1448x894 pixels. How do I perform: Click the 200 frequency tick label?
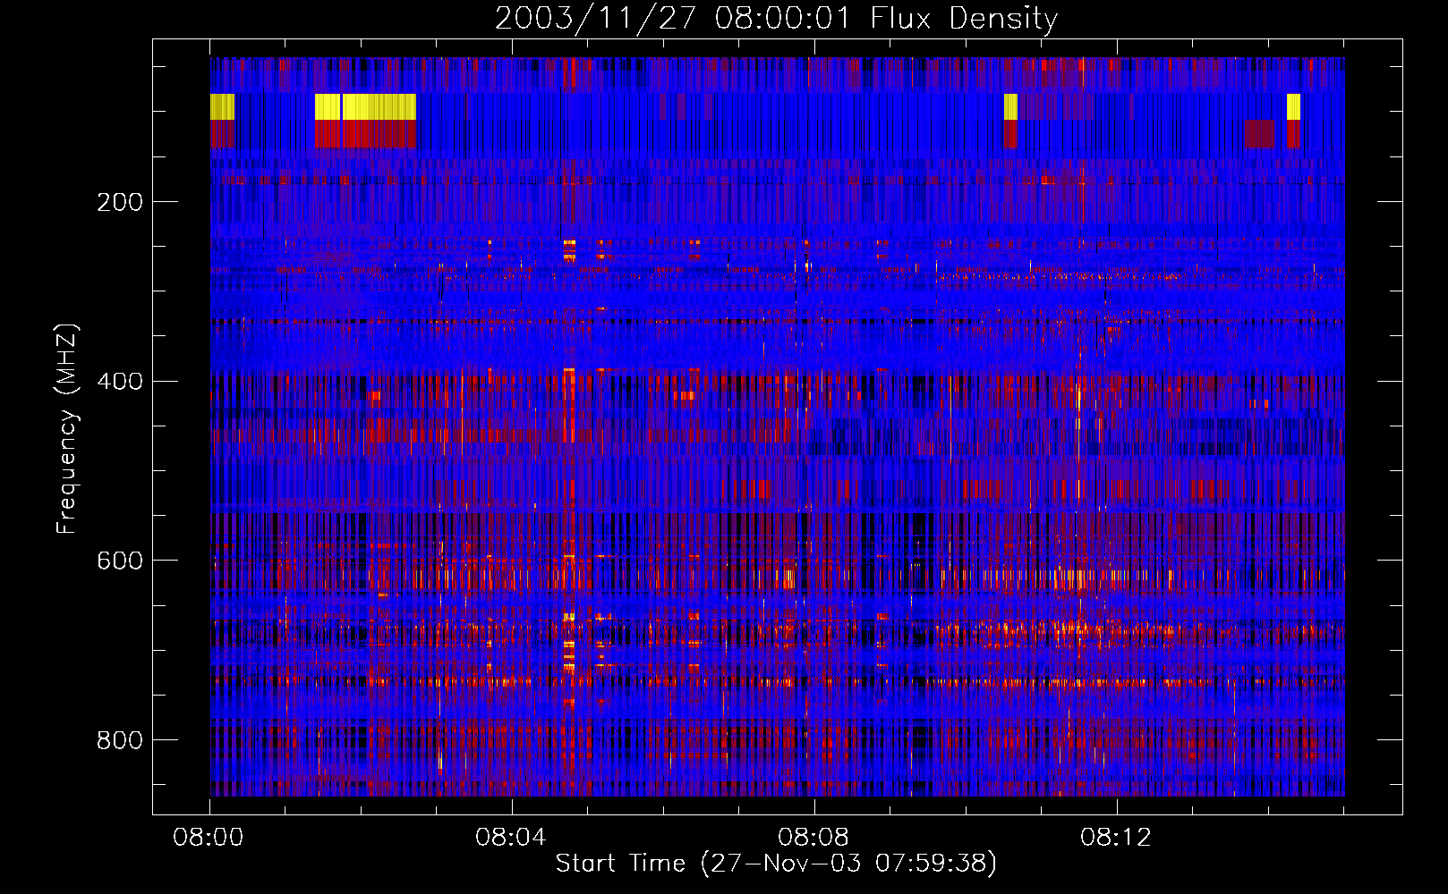click(120, 202)
